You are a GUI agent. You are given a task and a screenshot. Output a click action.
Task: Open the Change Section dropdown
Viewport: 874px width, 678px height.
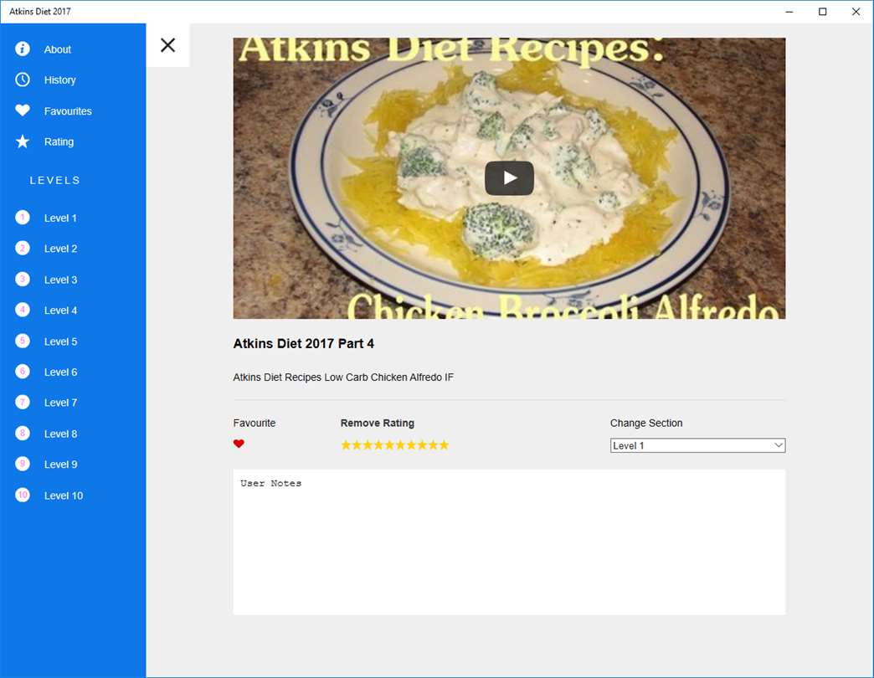[x=697, y=445]
